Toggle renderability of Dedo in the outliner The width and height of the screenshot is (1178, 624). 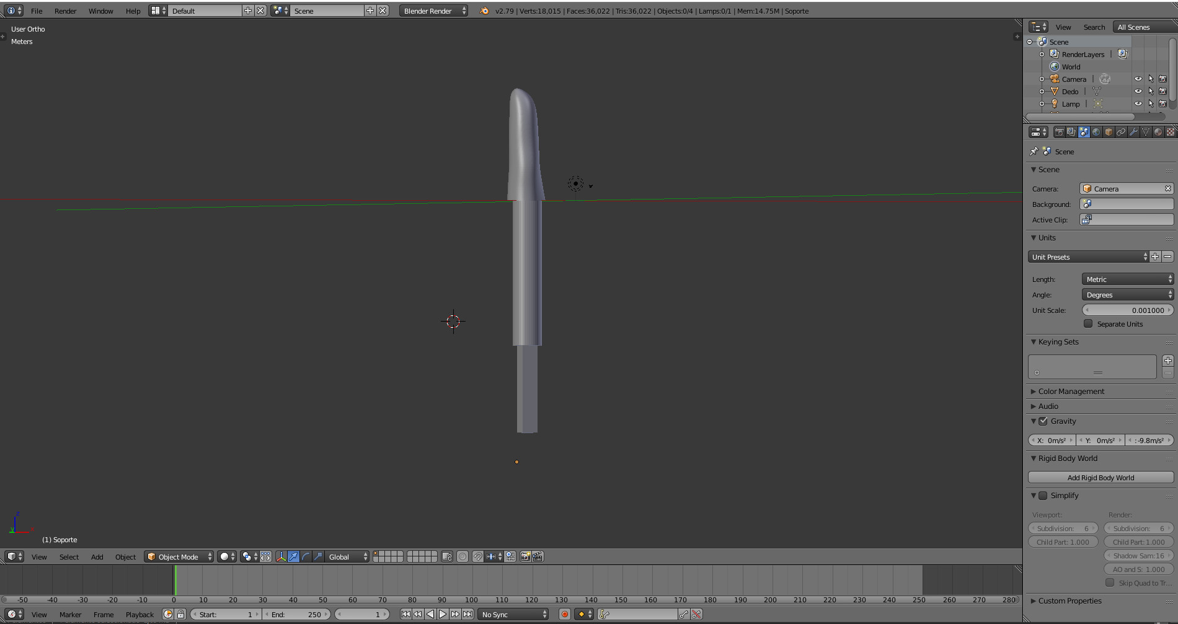(1163, 91)
